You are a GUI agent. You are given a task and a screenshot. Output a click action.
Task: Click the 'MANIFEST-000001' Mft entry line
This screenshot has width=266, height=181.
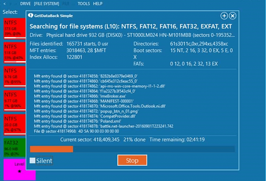84,101
